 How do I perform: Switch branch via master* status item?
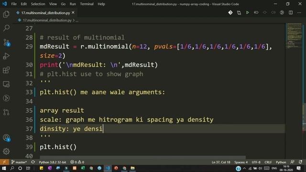(x=19, y=162)
